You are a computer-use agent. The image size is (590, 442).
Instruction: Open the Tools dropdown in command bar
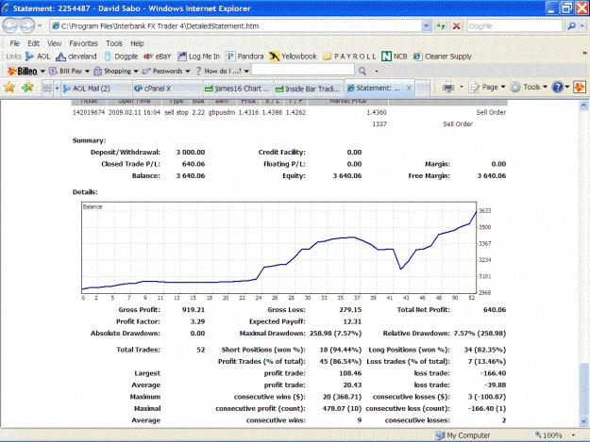[x=529, y=88]
